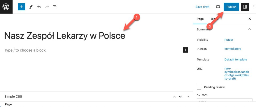Open the Options three-dots menu
Viewport: 256px width, 107px height.
point(253,7)
